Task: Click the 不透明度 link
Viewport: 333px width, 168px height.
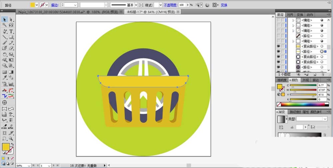Action: 170,5
